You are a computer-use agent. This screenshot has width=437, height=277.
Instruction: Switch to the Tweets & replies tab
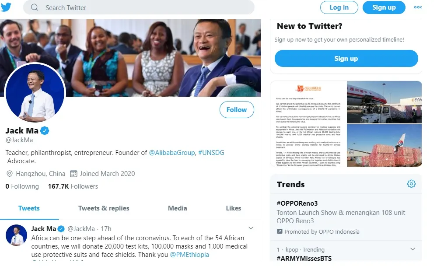[x=104, y=208]
